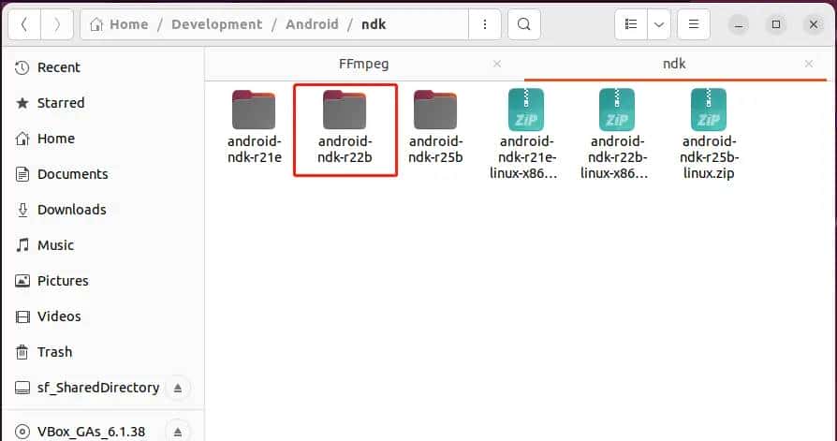Open the search magnifier

(x=524, y=24)
